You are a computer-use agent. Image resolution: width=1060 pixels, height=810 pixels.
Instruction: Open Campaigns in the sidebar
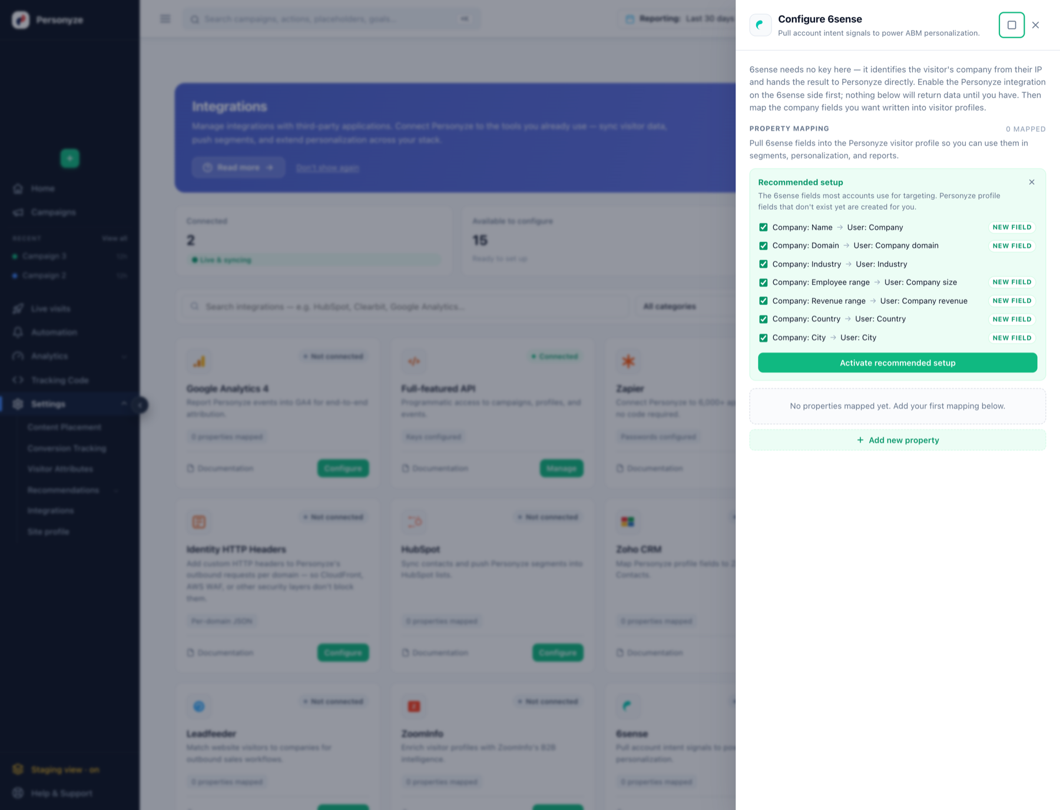pos(54,212)
